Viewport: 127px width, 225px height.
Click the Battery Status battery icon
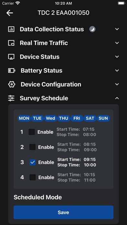click(x=12, y=70)
